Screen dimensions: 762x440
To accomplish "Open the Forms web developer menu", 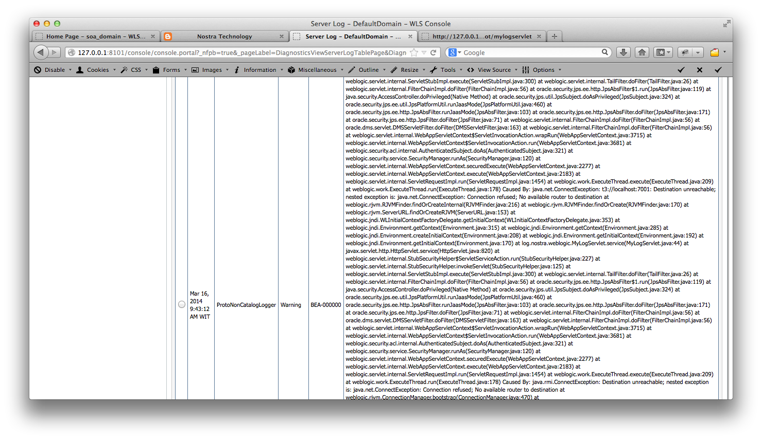I will click(x=170, y=70).
